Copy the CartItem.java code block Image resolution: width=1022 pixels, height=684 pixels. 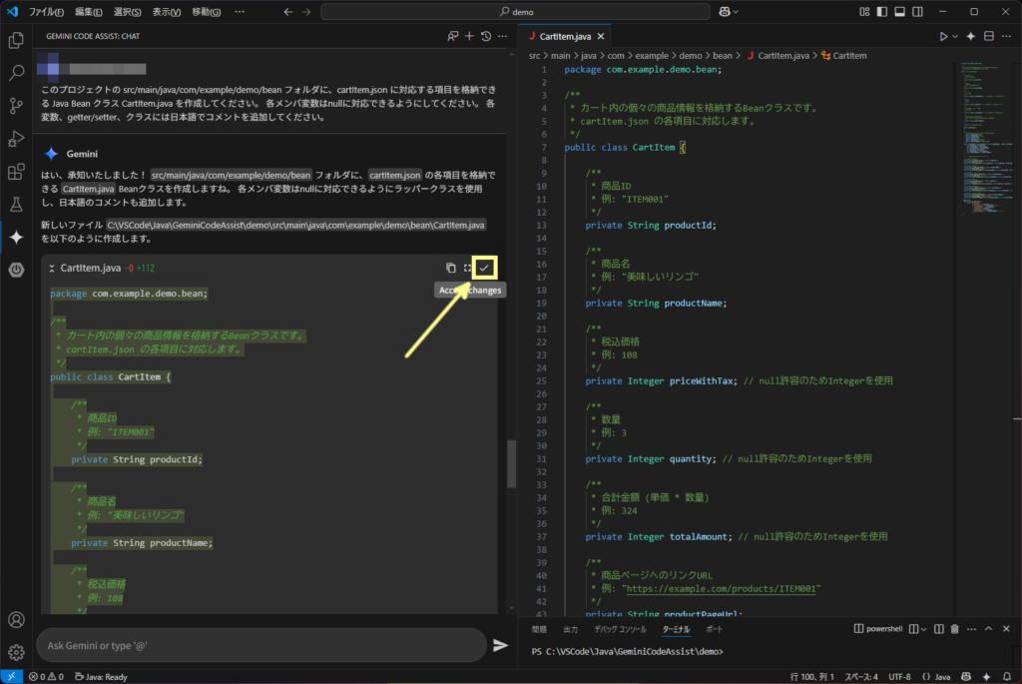(x=450, y=268)
